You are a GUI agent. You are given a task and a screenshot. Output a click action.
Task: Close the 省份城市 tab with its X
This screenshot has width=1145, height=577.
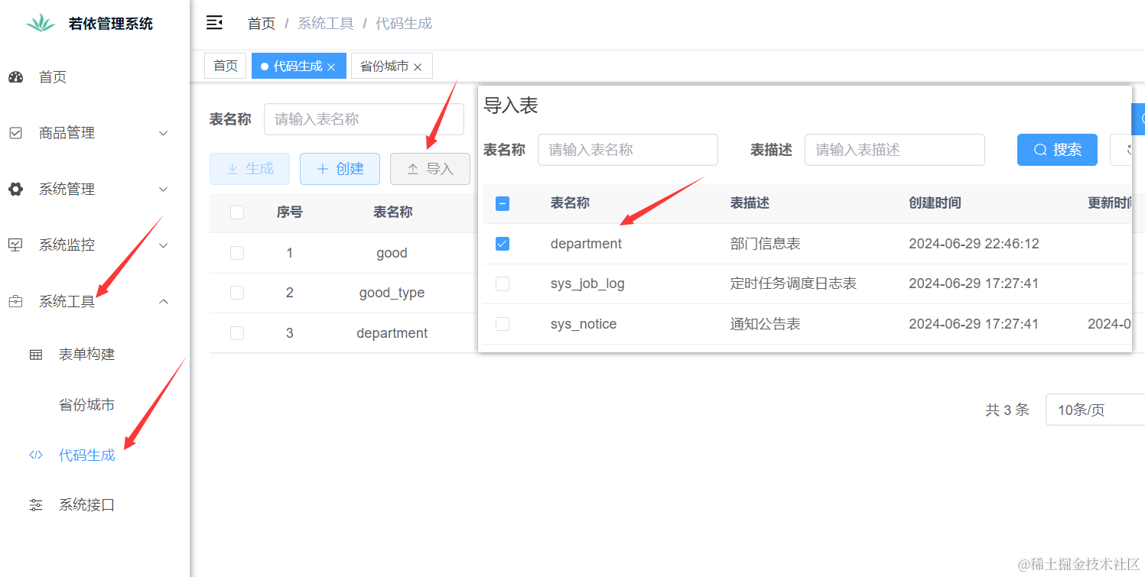pos(418,67)
